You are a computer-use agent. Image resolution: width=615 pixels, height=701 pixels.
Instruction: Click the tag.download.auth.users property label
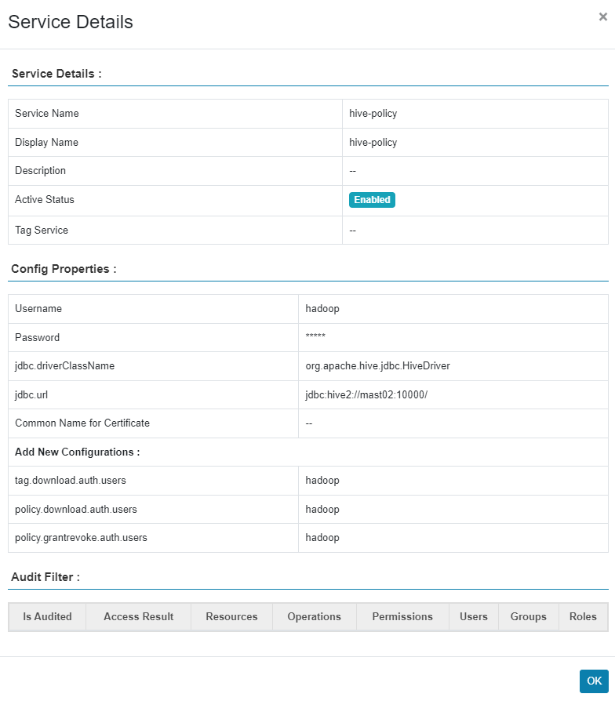click(71, 480)
